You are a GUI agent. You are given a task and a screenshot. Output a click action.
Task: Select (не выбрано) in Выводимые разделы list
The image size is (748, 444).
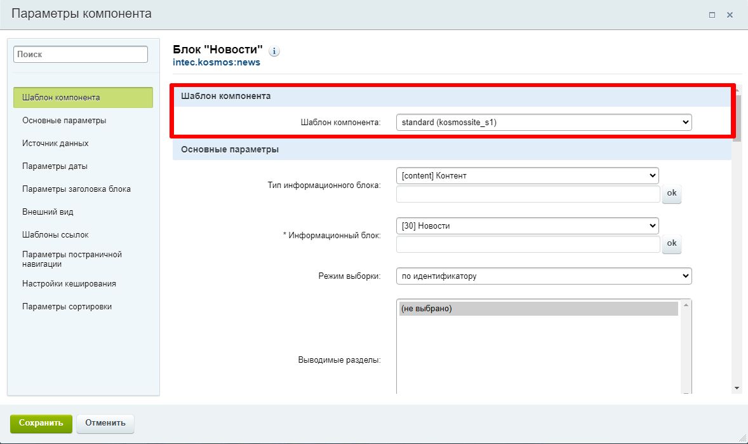pyautogui.click(x=538, y=309)
